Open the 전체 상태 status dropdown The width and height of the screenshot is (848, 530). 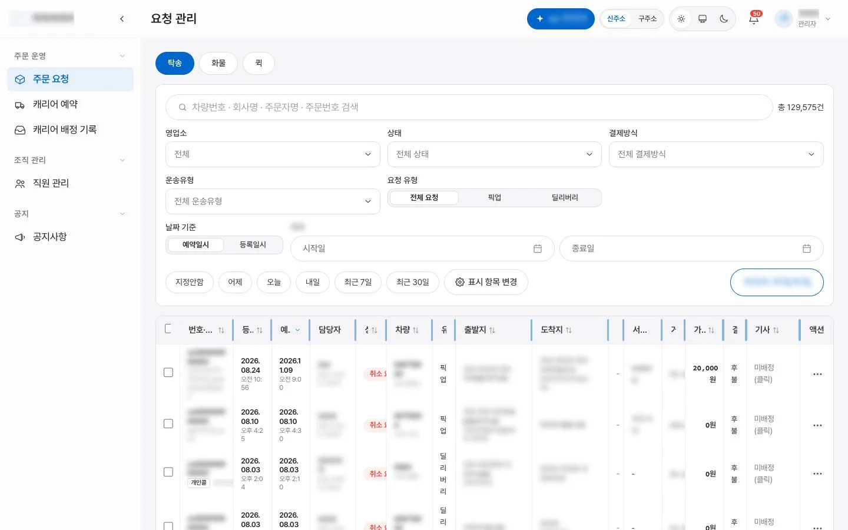494,154
